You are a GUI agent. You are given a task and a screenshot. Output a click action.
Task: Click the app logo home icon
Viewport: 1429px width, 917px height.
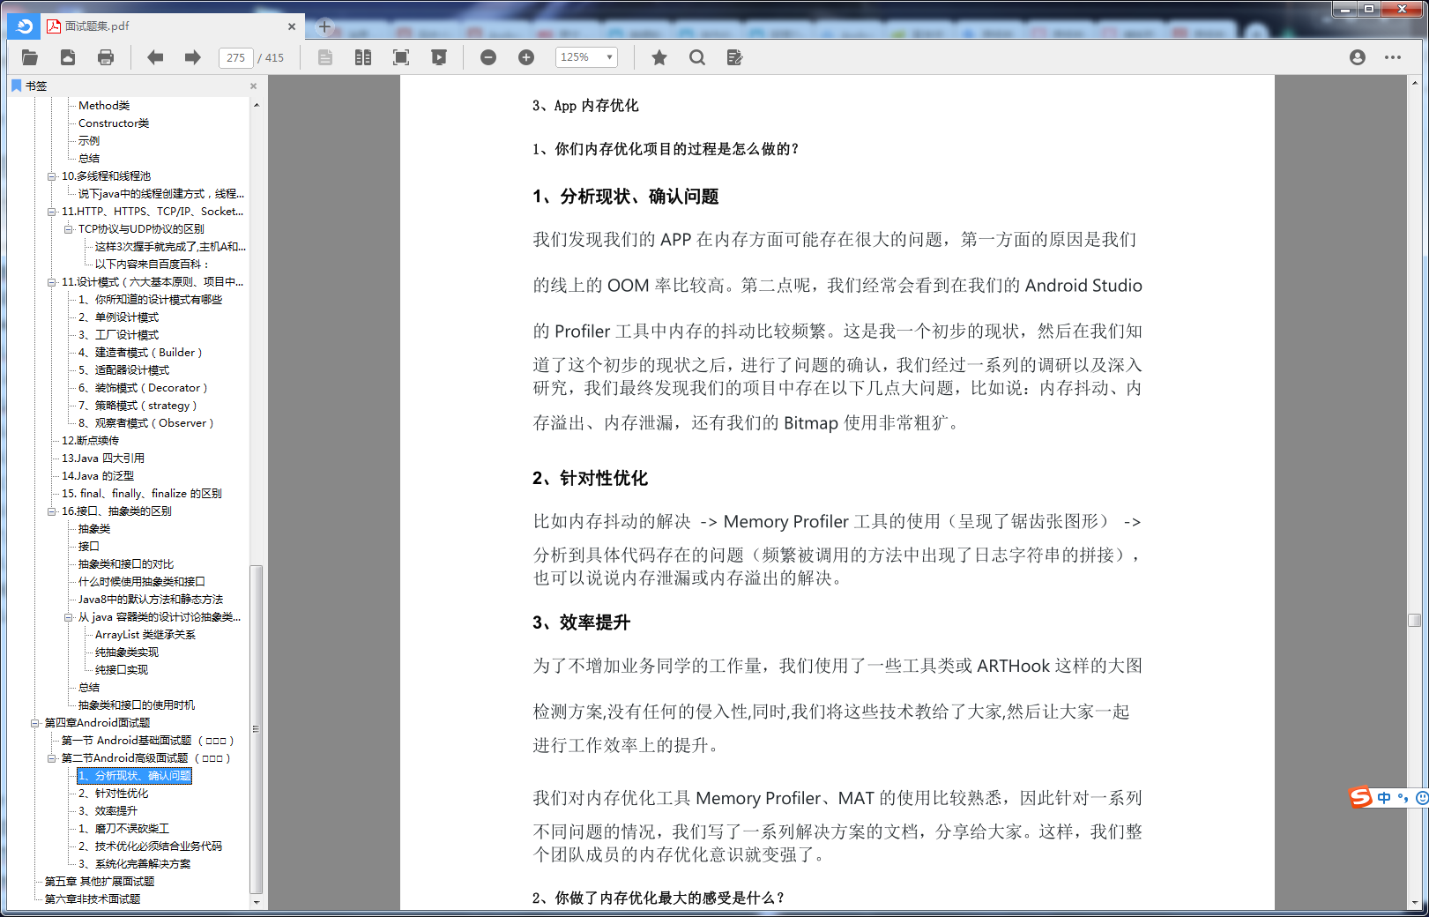click(x=24, y=26)
